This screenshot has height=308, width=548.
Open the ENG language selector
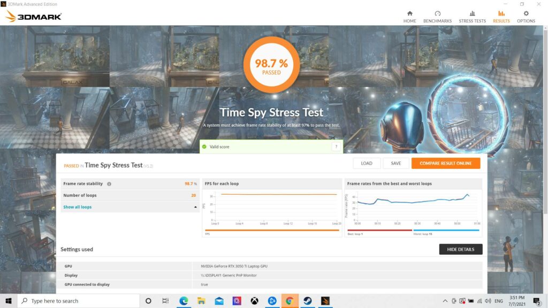pyautogui.click(x=500, y=301)
